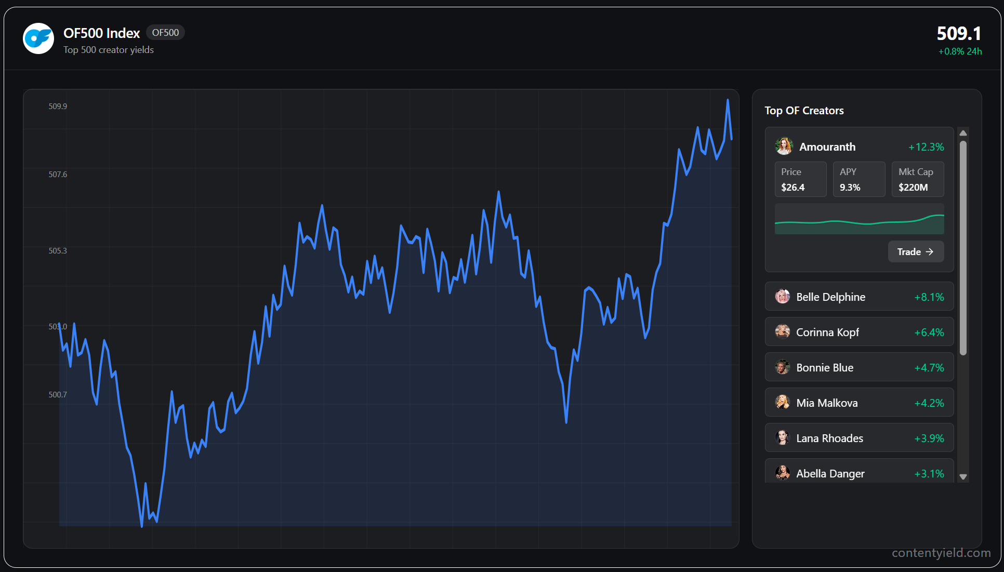Click the 509.1 index value
This screenshot has width=1004, height=572.
point(959,34)
